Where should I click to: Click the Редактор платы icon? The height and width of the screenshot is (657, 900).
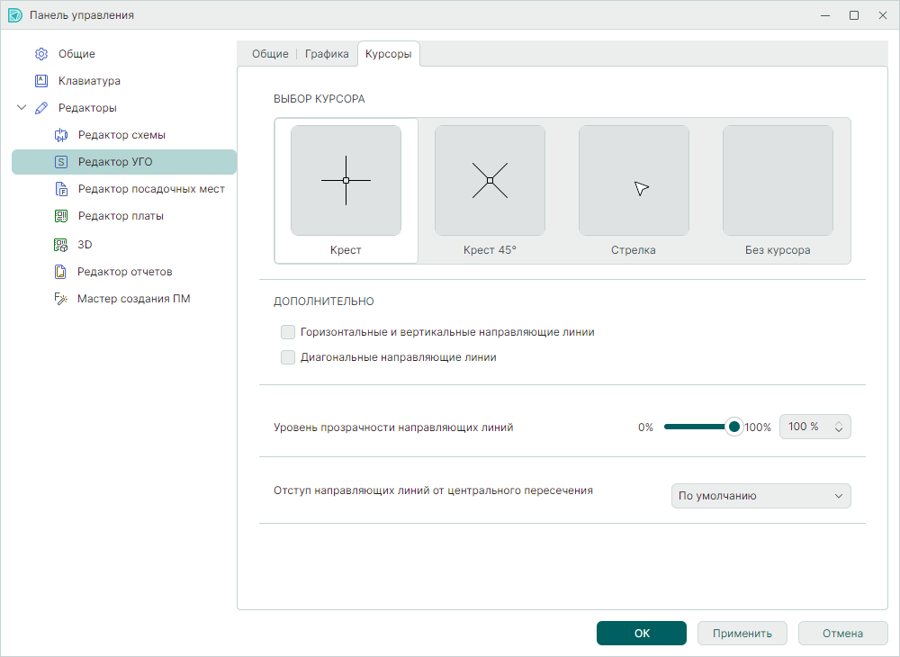point(61,216)
